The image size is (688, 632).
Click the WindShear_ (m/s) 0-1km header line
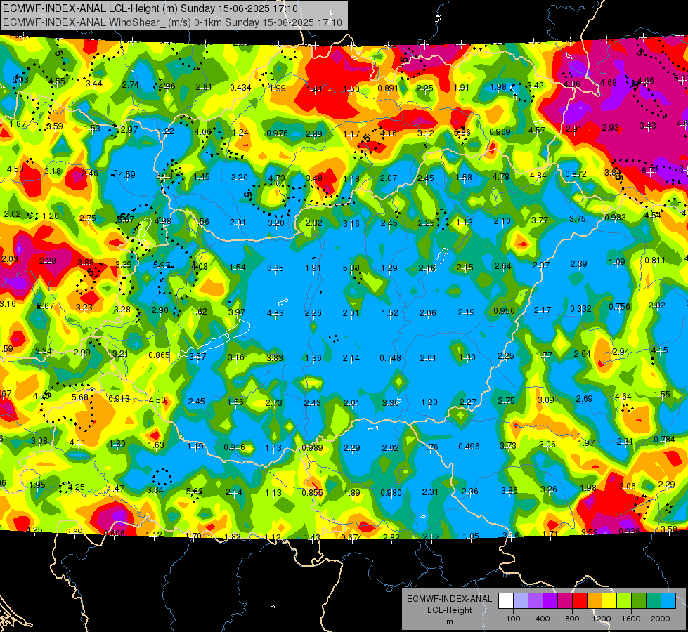click(x=172, y=22)
